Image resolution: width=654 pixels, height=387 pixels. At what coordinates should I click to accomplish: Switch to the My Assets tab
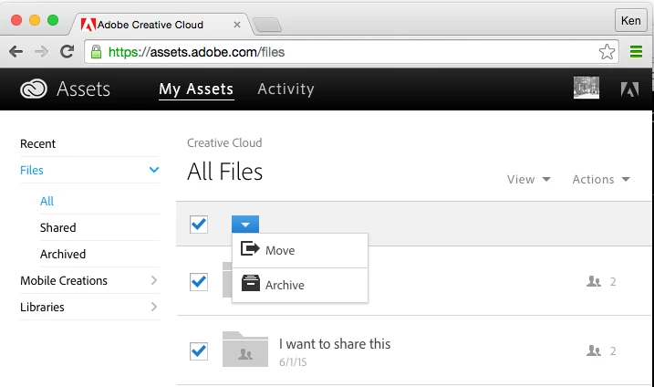pyautogui.click(x=196, y=89)
